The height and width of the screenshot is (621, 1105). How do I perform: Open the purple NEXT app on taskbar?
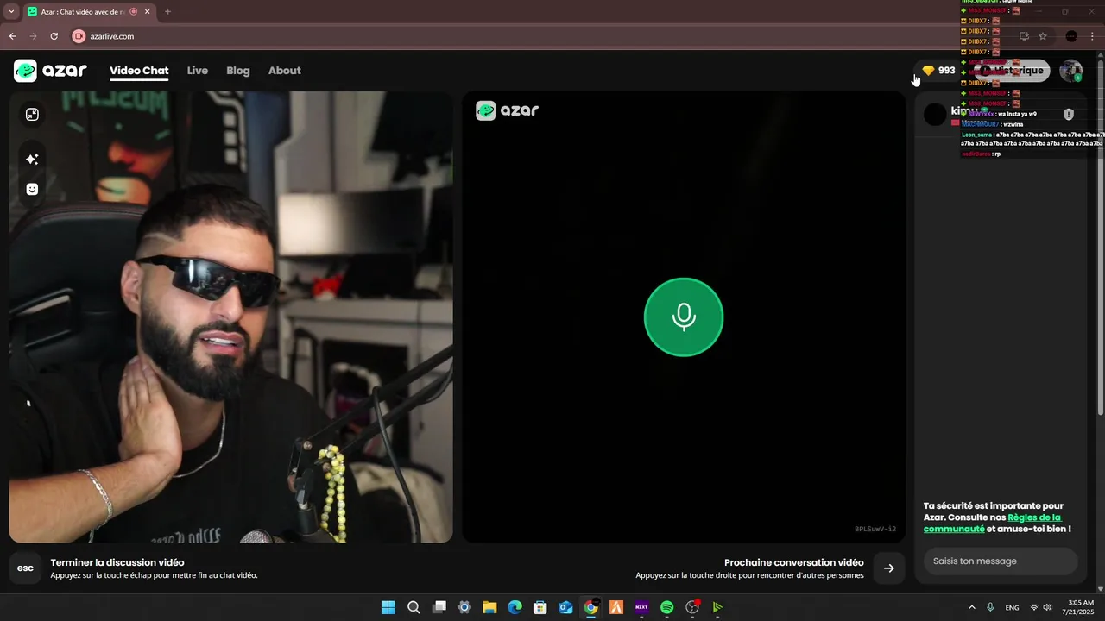pyautogui.click(x=641, y=607)
